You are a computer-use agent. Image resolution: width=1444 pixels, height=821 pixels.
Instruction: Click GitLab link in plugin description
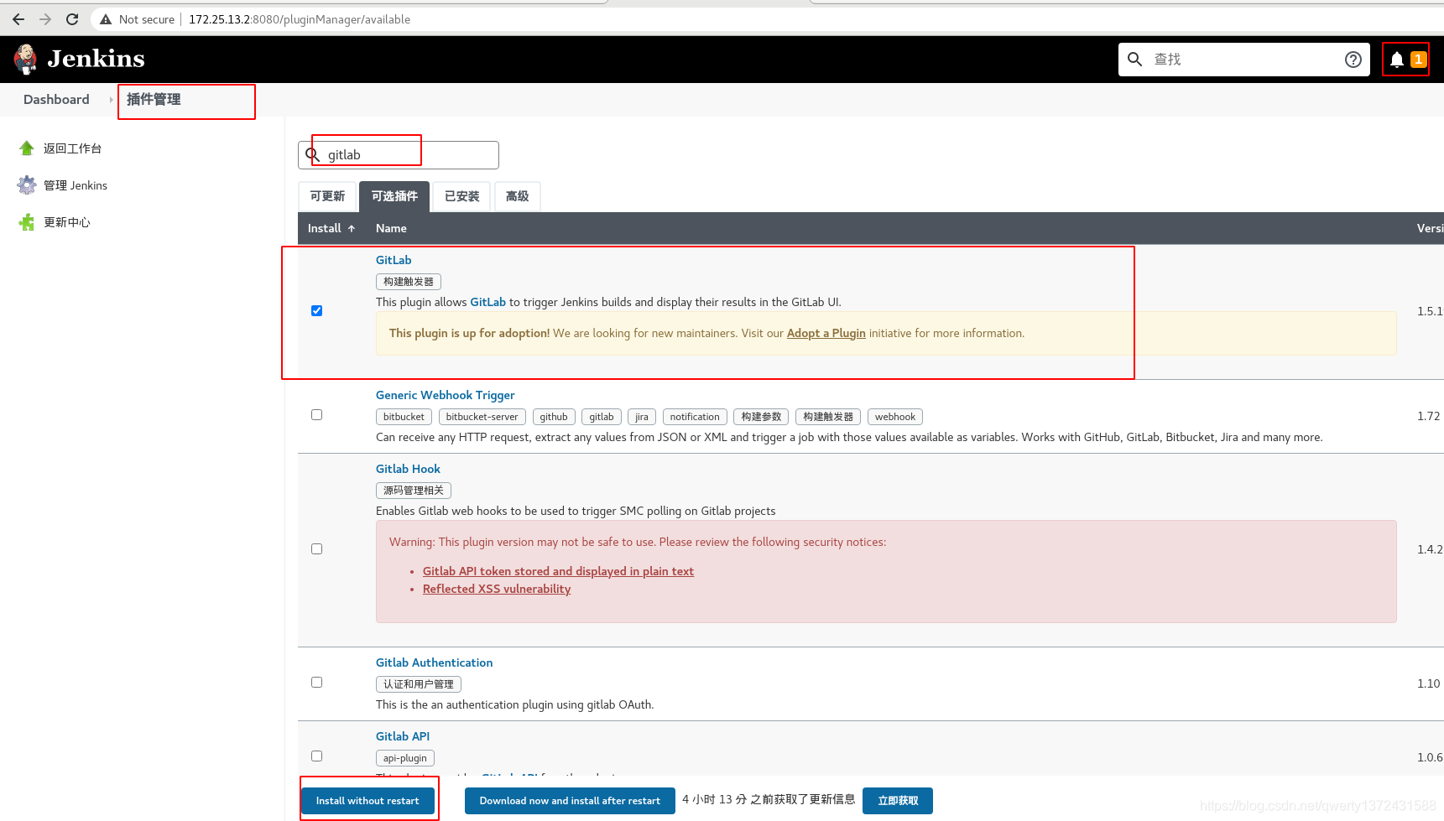[x=487, y=302]
